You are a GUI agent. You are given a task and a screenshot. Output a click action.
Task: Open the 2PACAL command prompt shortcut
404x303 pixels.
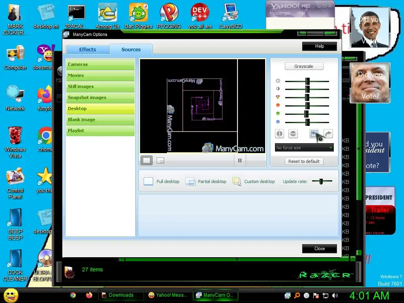point(77,16)
